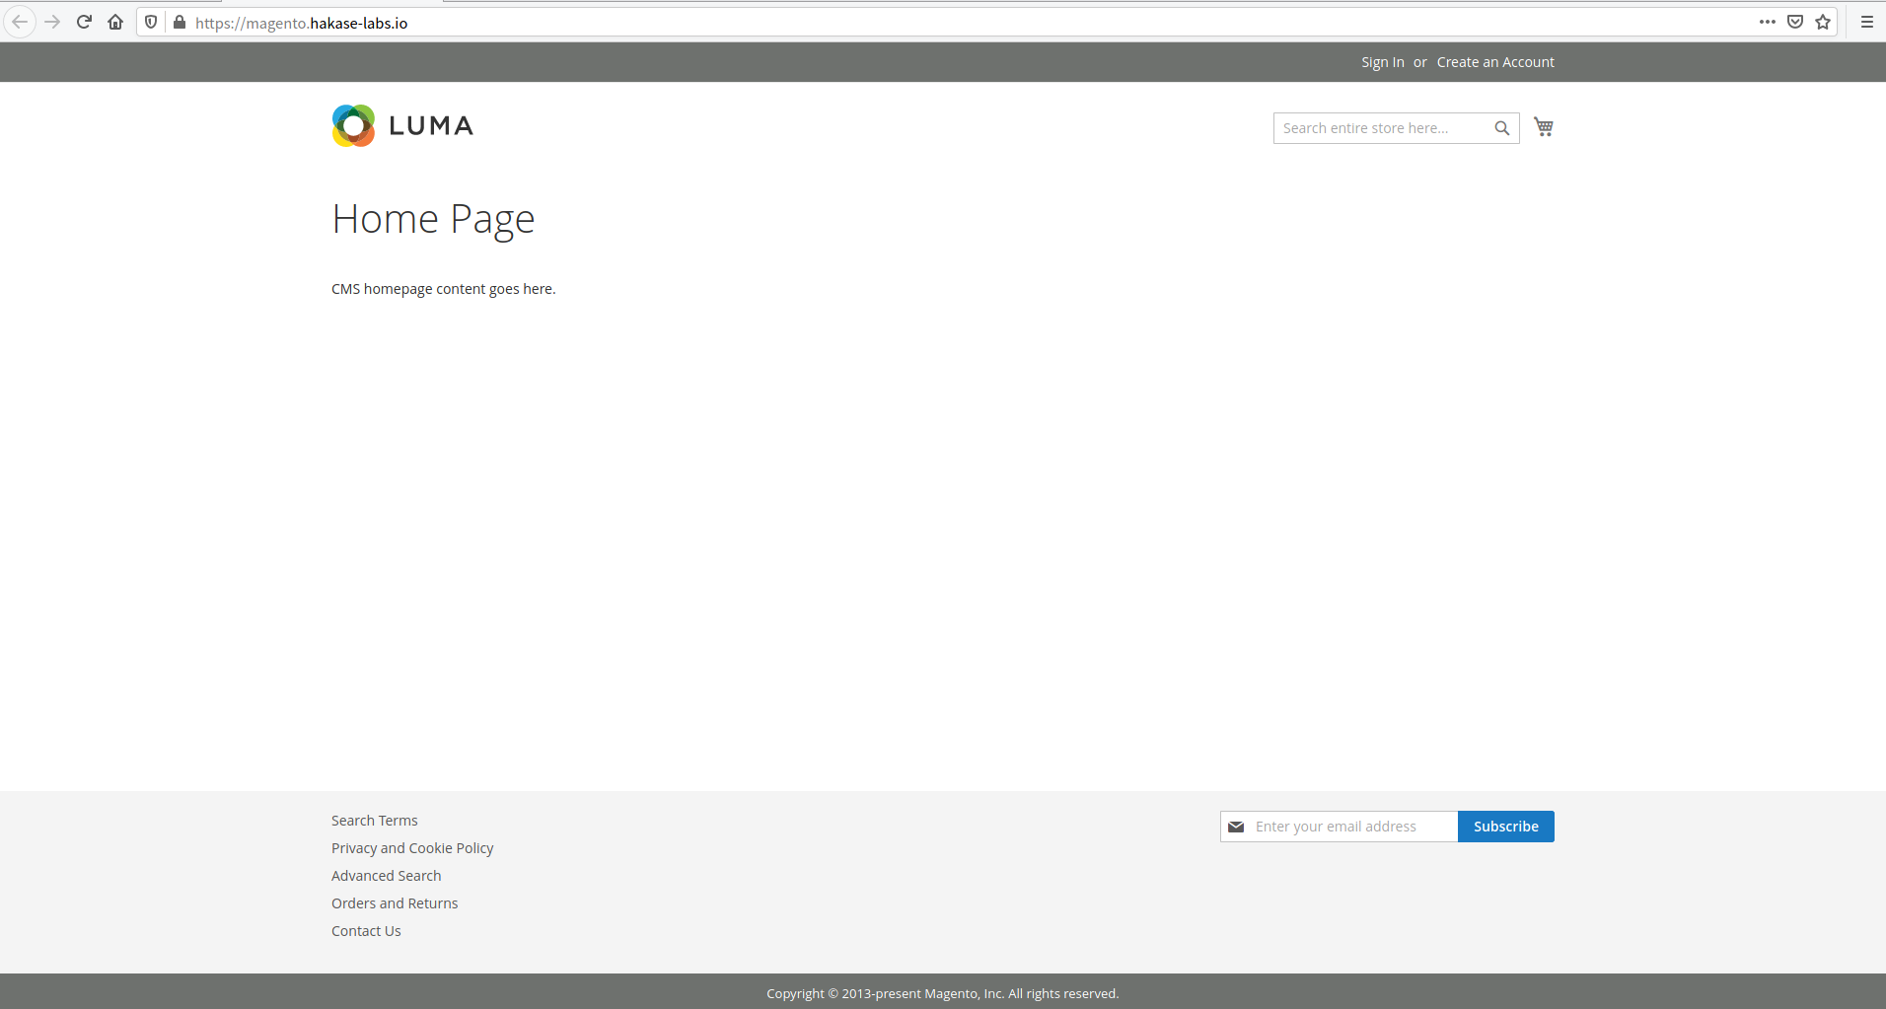Screen dimensions: 1886x1009
Task: Click the Sign In link
Action: [1382, 62]
